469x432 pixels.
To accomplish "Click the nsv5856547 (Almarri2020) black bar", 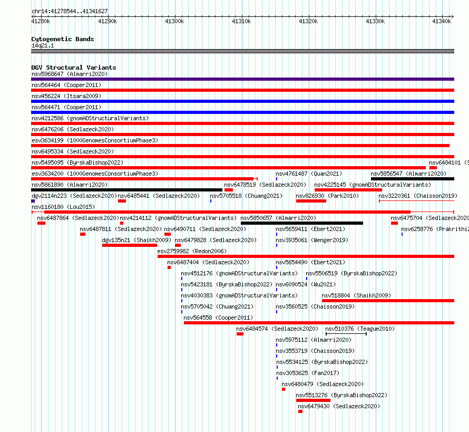I will 413,179.
